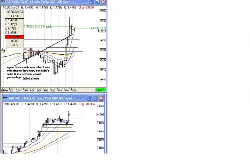
Task: Click the red 0.278 value in data box
Action: [x=14, y=37]
